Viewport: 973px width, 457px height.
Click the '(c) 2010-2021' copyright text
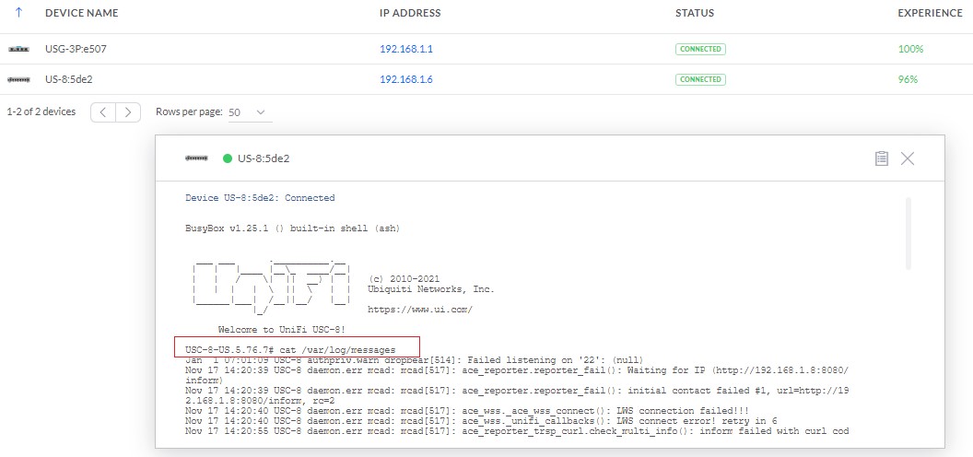[404, 279]
